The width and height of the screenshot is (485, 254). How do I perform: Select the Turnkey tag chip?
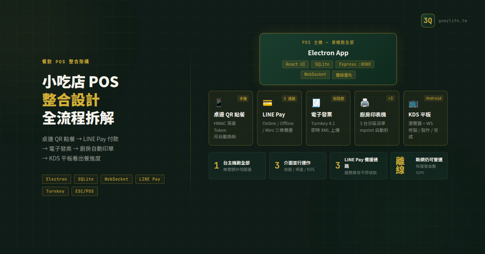coord(55,191)
